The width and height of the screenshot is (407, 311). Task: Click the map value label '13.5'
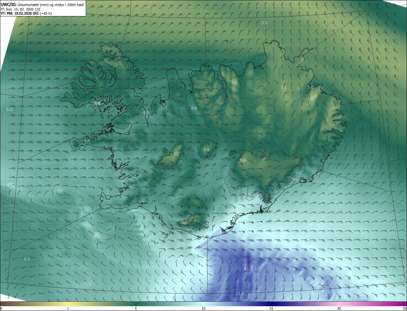(x=240, y=294)
